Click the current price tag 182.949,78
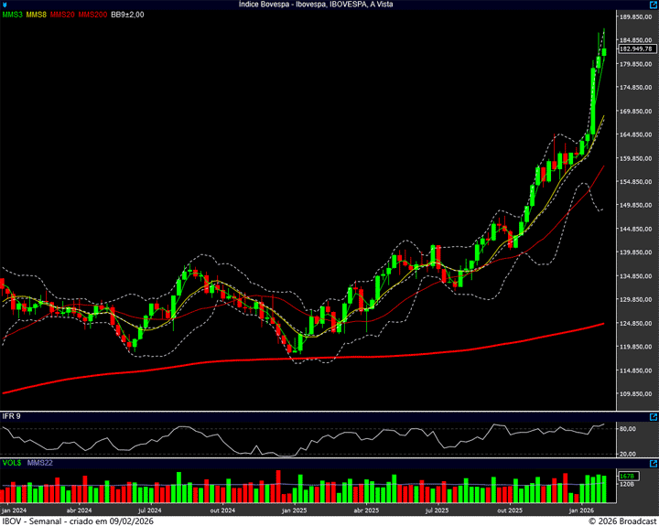Screen dimensions: 659x526 pos(635,48)
